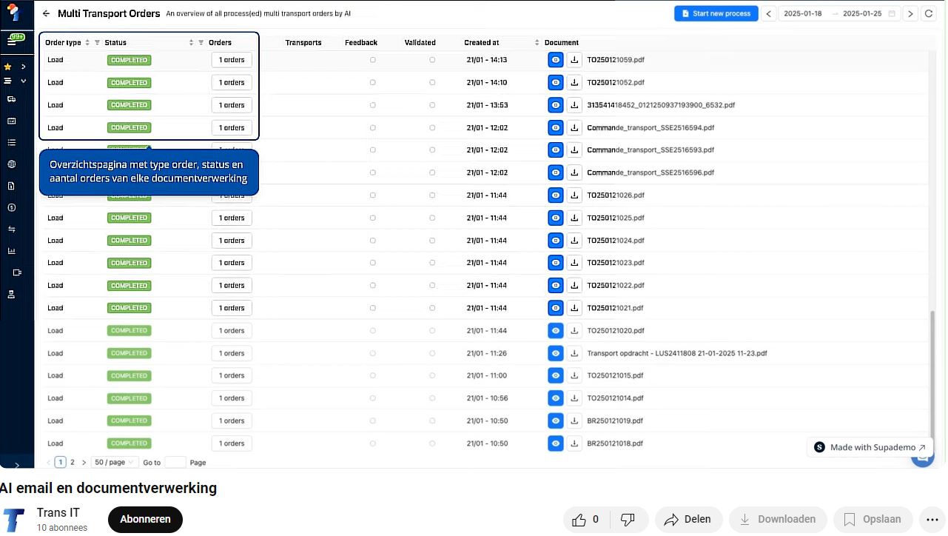The image size is (948, 536).
Task: Preview Transport opdracht LUS2411808 document
Action: 556,354
